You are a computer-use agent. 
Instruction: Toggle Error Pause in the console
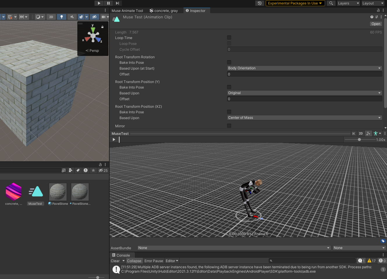coord(154,261)
